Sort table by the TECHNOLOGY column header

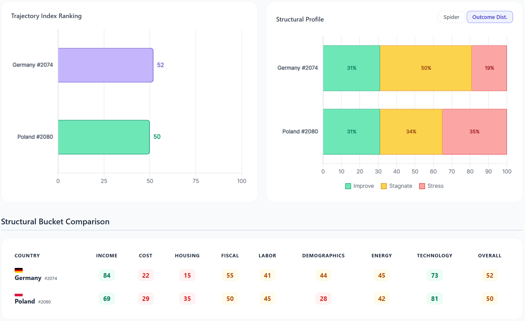(434, 256)
